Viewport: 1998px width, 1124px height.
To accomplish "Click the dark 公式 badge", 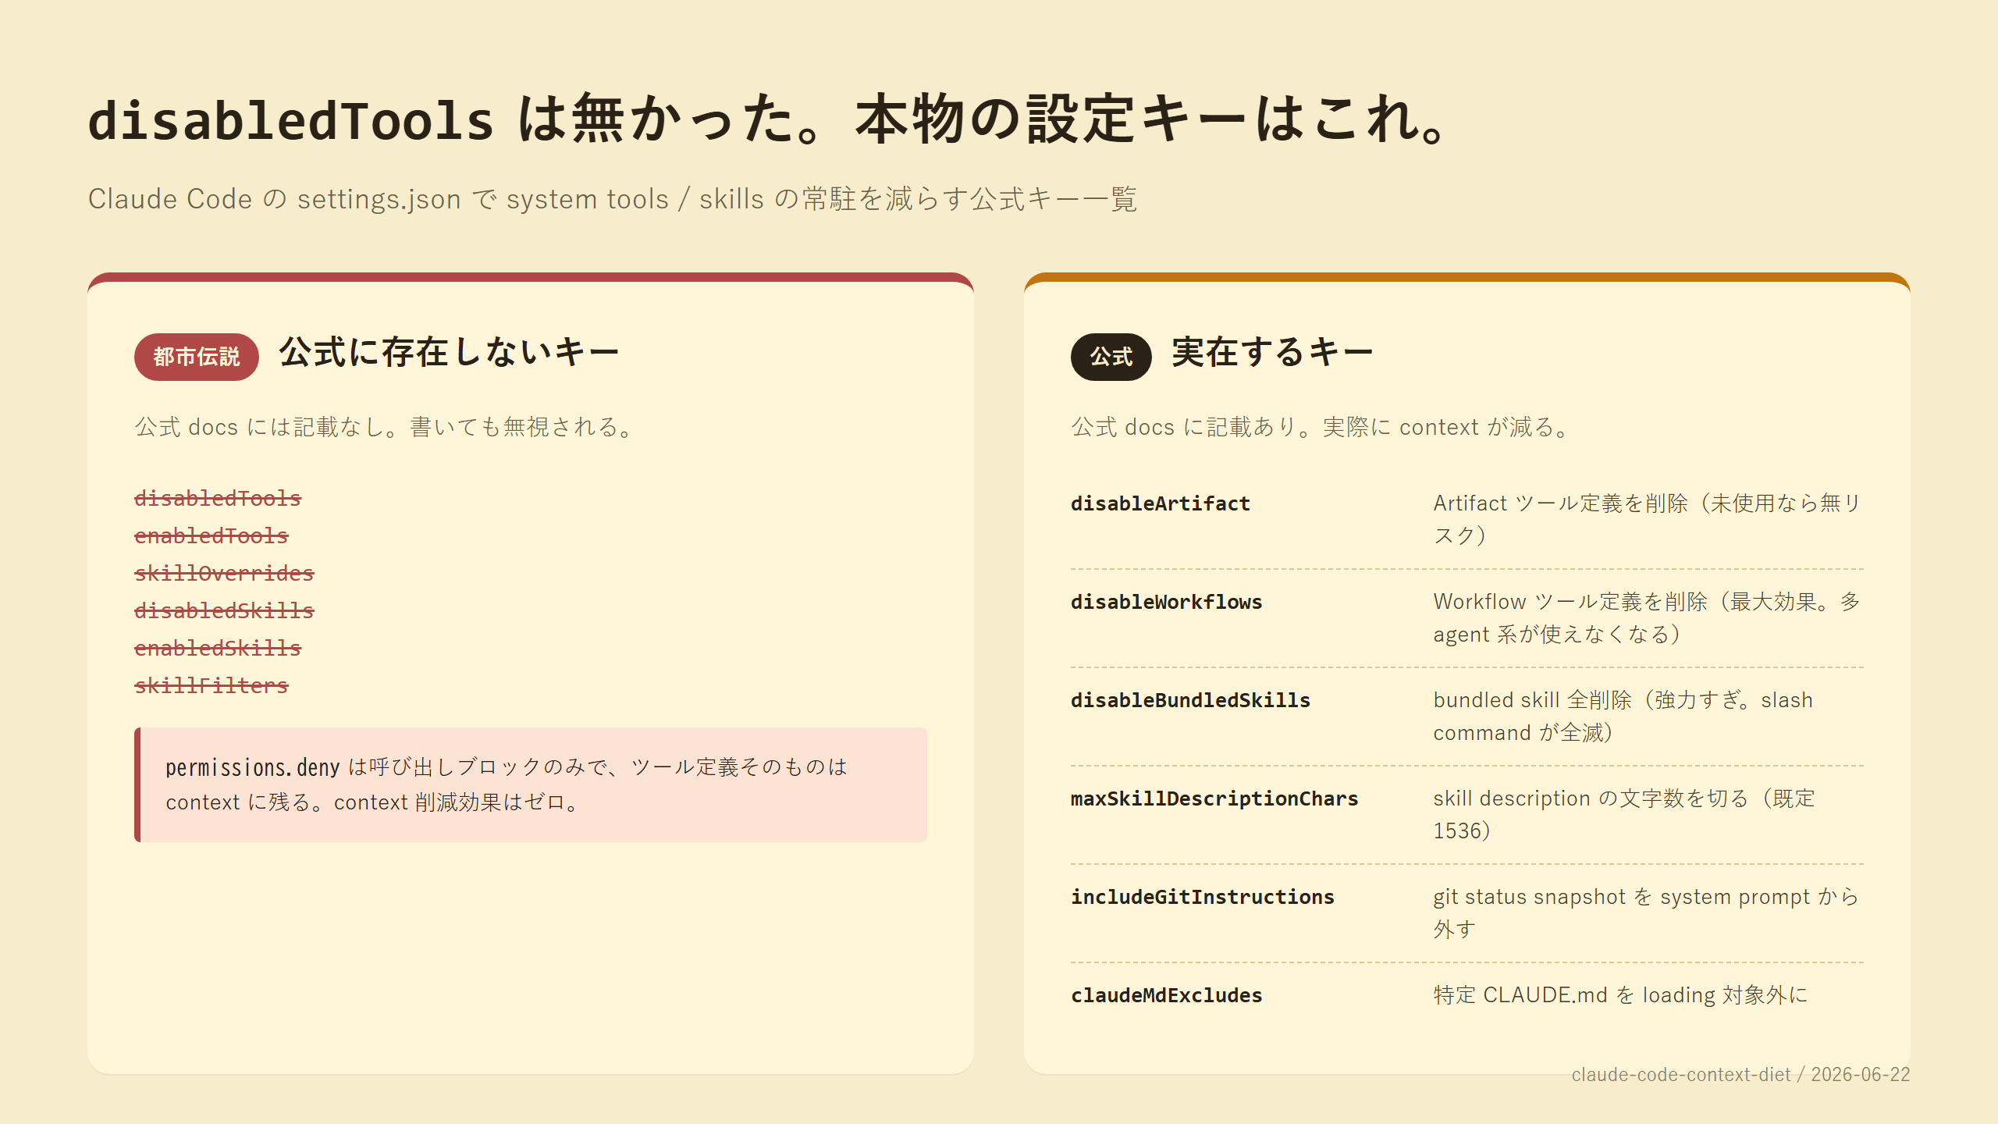I will [1111, 357].
